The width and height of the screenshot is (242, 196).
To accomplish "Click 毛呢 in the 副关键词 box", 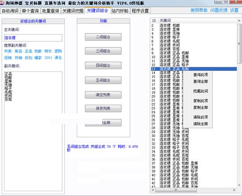I will [8, 92].
